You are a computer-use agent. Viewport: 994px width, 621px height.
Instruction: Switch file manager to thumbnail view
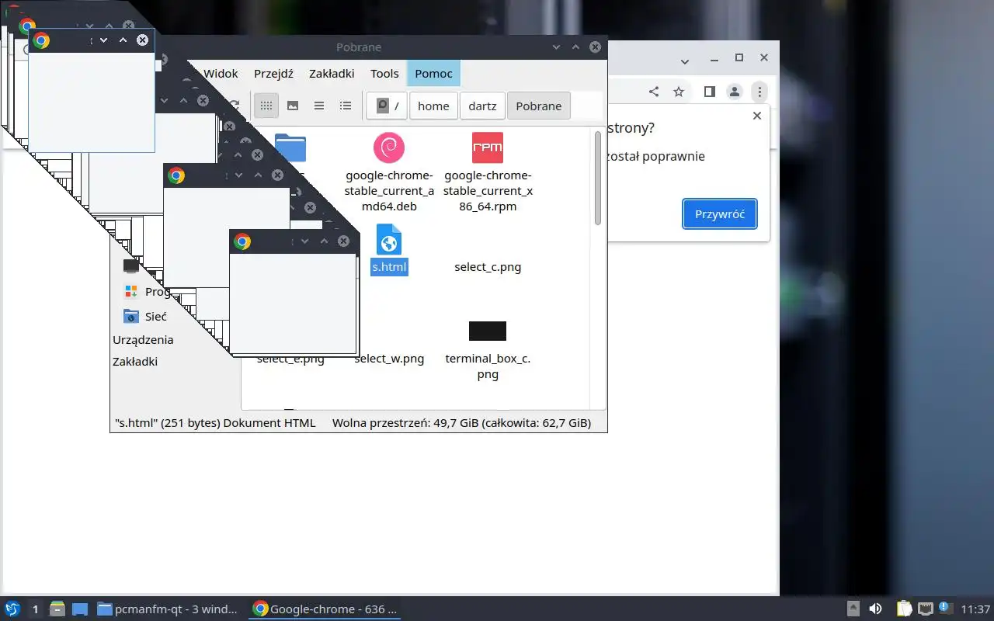click(x=293, y=106)
